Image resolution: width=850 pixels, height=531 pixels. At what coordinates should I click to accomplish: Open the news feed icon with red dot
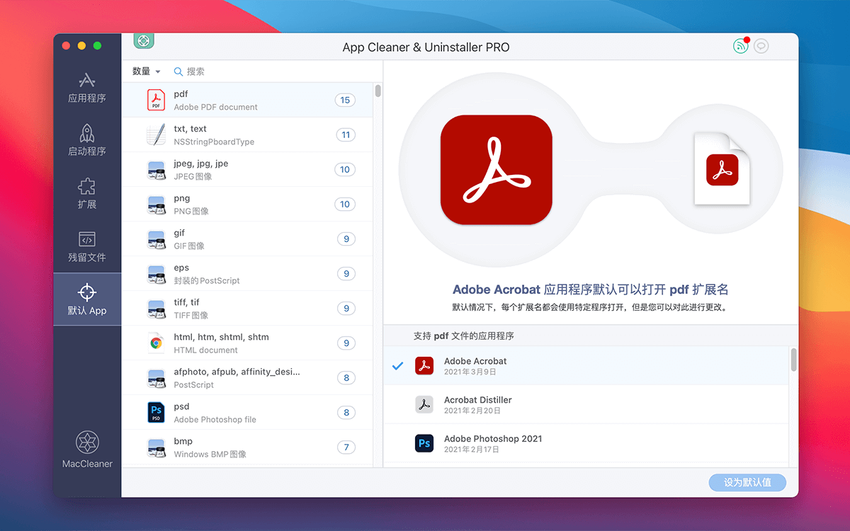(741, 47)
